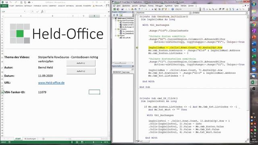Select column E header in Excel
Screen dimensions: 258x145
click(x=94, y=16)
